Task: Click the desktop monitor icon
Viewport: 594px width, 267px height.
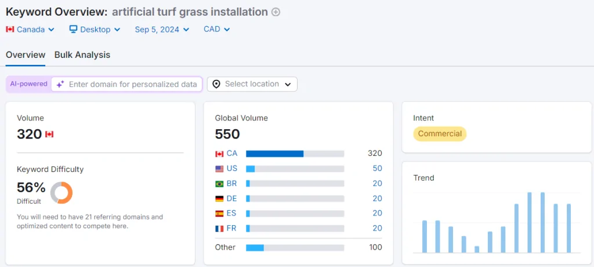Action: [x=74, y=29]
